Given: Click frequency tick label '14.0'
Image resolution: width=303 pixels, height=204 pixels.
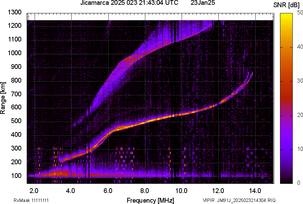Looking at the screenshot, I should tap(255, 191).
